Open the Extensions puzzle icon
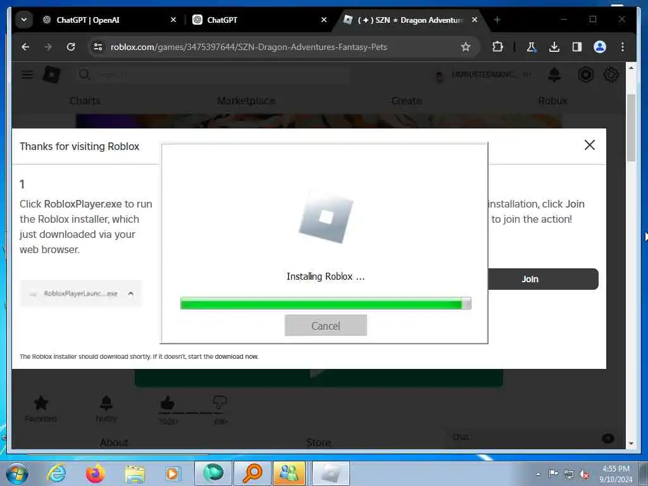 [x=497, y=47]
